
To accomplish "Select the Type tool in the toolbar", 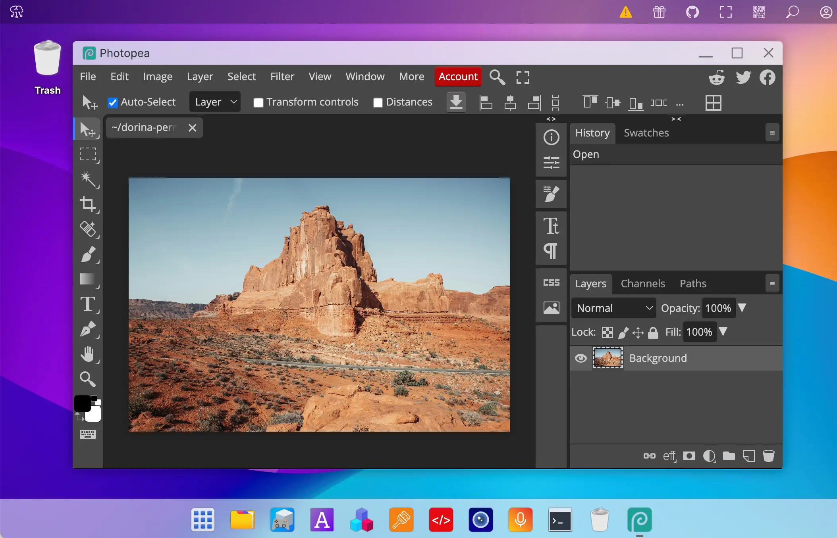I will (88, 304).
